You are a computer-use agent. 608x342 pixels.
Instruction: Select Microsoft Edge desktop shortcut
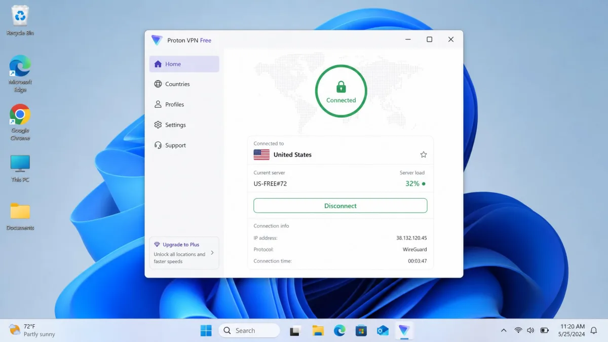pyautogui.click(x=20, y=74)
